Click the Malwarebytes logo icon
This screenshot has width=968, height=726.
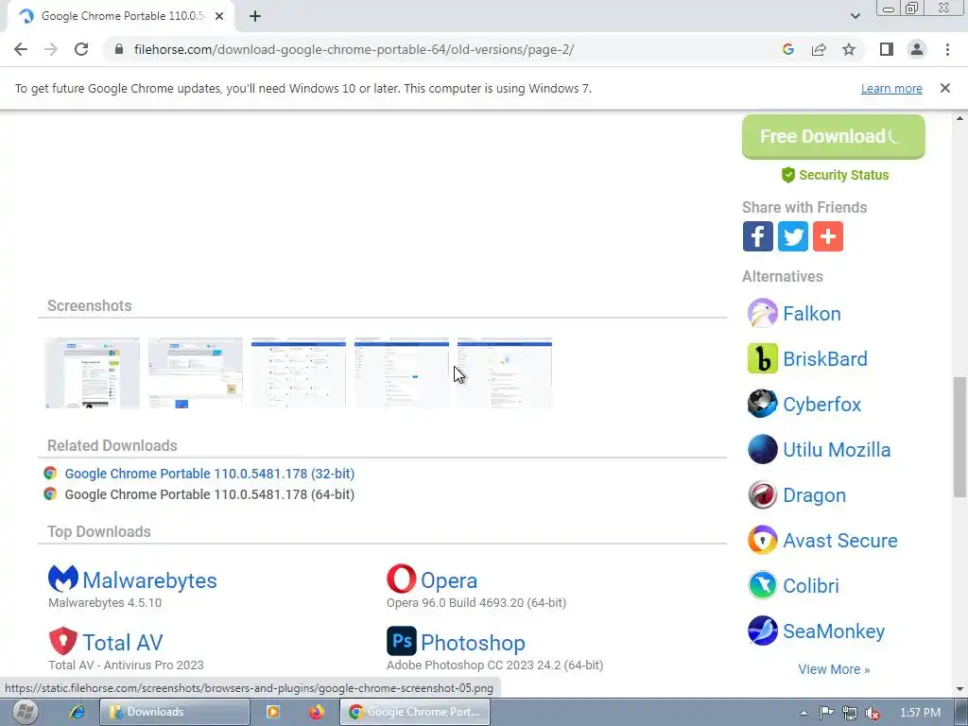(x=63, y=579)
